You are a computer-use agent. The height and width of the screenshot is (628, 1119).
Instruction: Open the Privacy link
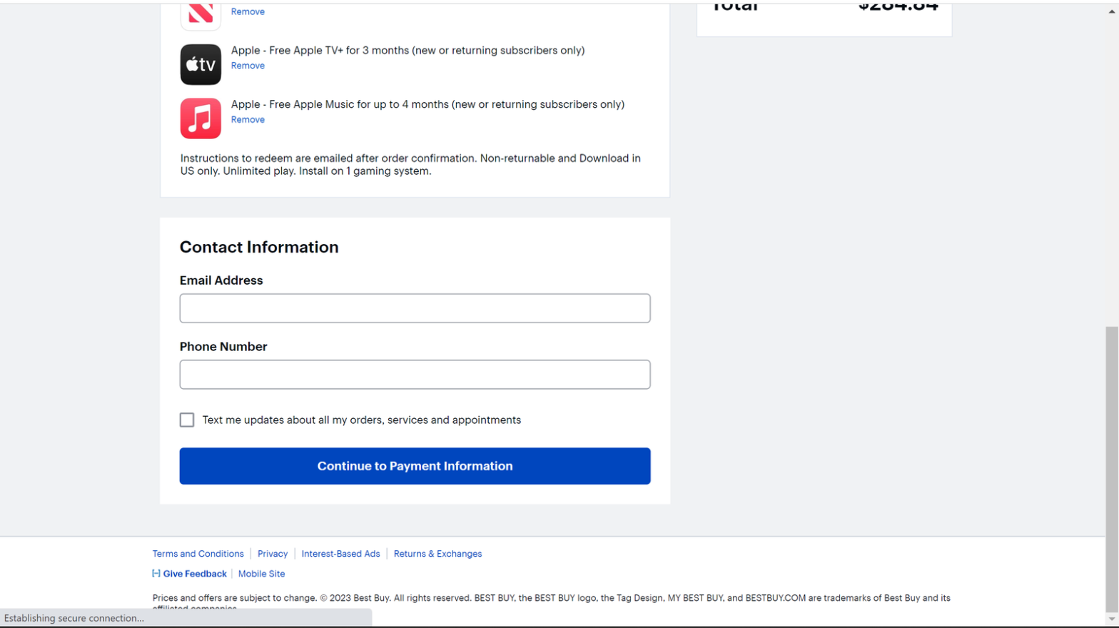[273, 554]
